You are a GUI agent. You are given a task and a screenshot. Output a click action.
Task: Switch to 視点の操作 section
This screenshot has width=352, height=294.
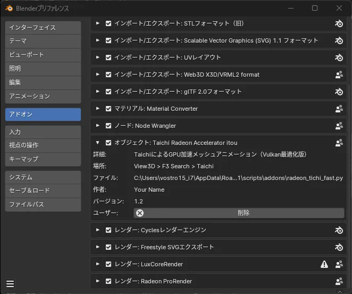coord(43,145)
